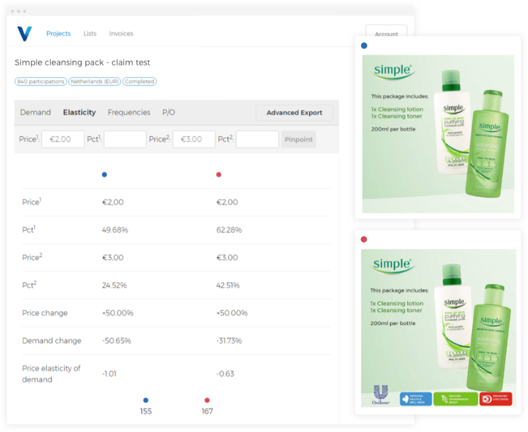Click the blue health and well-being badge

tap(416, 399)
